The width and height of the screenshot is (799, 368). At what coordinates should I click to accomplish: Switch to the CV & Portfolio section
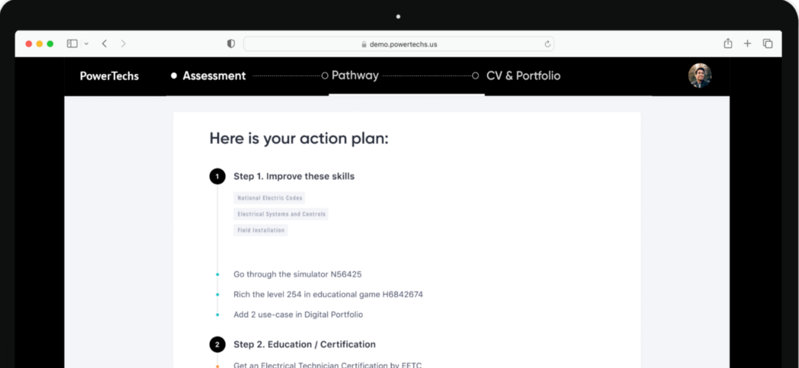[523, 76]
